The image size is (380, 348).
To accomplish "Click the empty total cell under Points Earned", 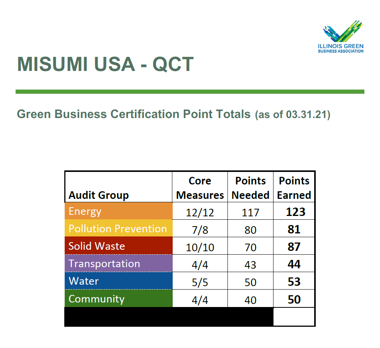I will [x=294, y=317].
